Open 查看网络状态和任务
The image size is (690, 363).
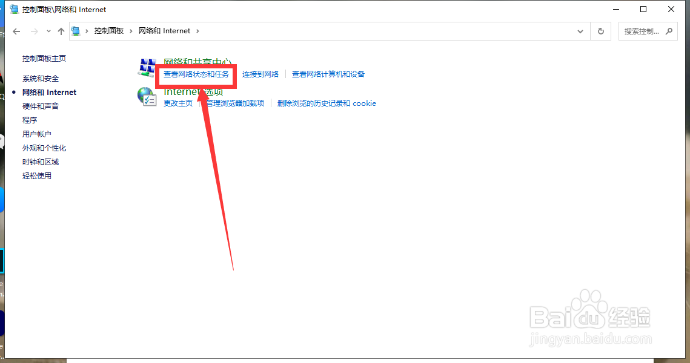(x=195, y=75)
